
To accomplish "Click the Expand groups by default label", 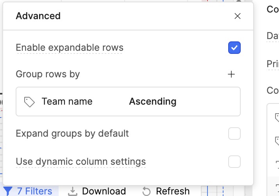I will (72, 134).
